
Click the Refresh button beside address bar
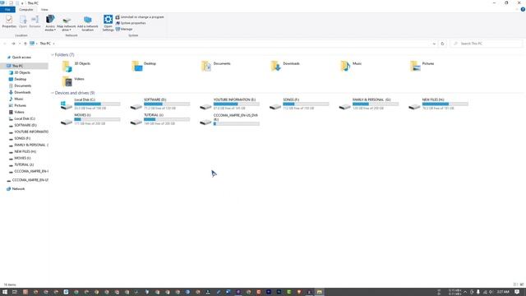pos(442,44)
